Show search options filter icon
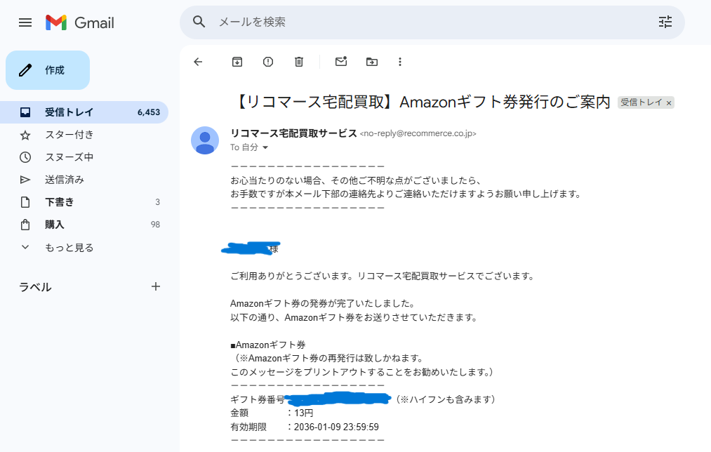711x452 pixels. pyautogui.click(x=665, y=22)
